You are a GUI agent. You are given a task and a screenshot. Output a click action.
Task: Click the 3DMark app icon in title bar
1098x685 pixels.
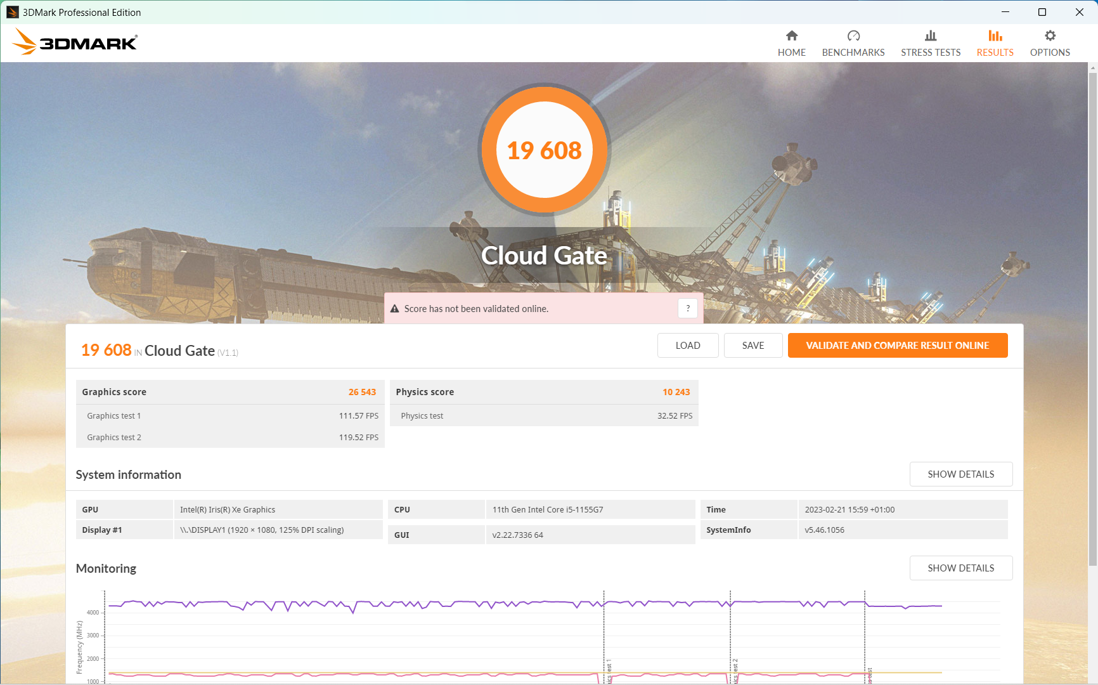pos(12,12)
